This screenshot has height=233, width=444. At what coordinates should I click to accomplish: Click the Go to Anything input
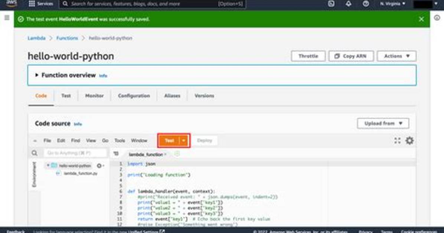pyautogui.click(x=75, y=153)
